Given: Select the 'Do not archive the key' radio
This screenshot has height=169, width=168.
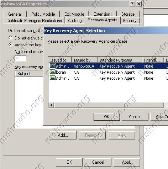Looking at the screenshot, I should pos(11,38).
